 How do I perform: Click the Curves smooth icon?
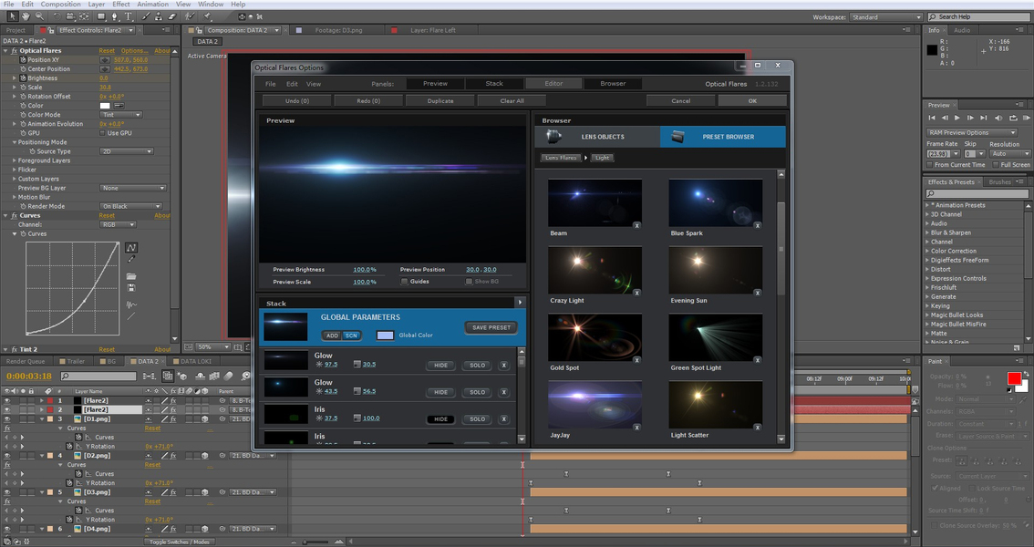(x=131, y=304)
